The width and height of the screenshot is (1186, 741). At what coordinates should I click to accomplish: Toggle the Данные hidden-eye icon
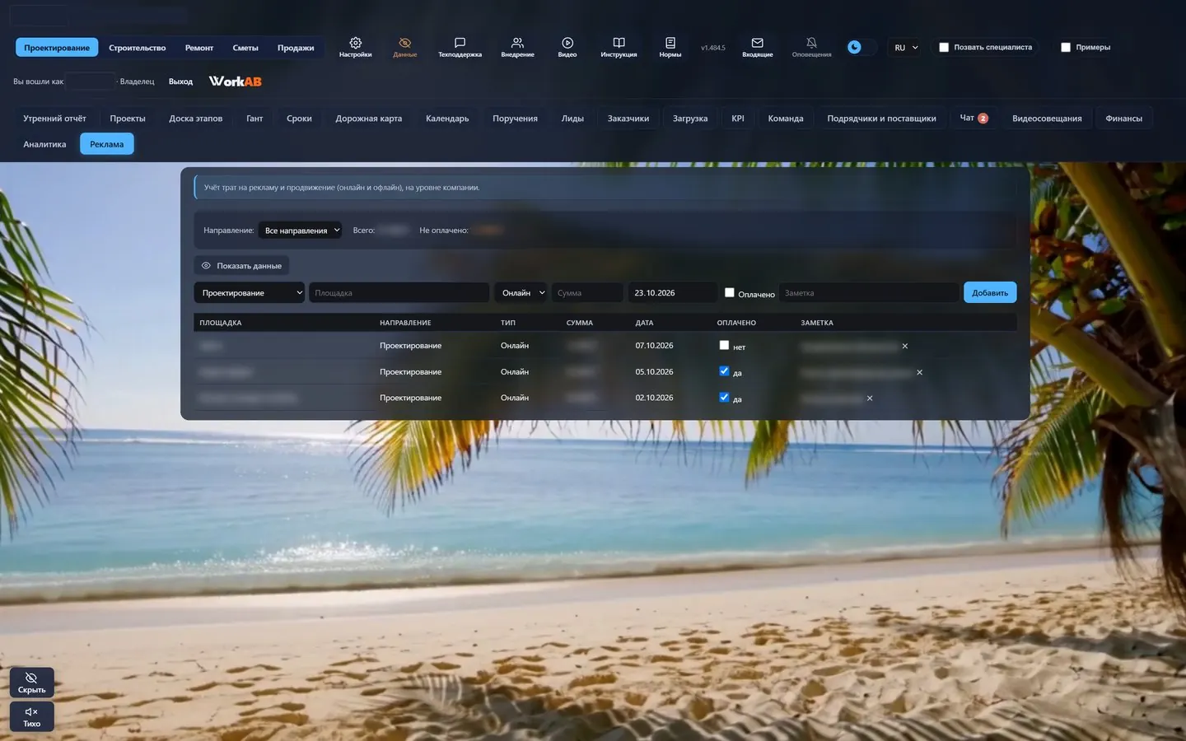404,47
